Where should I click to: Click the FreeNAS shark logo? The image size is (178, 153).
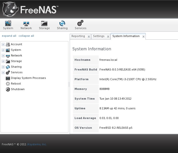(x=10, y=9)
